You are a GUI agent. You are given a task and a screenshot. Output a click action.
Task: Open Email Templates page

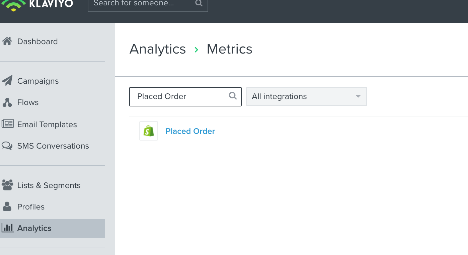[47, 124]
